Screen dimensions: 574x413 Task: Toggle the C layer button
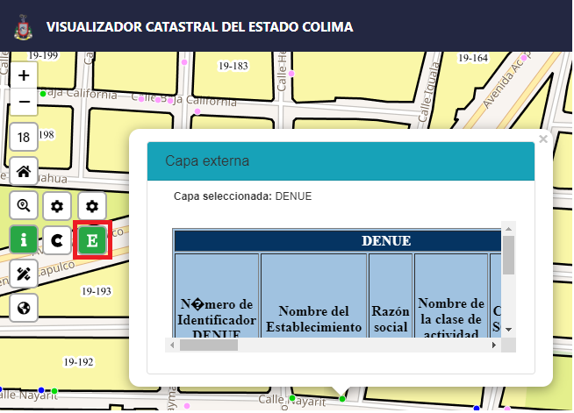pyautogui.click(x=58, y=239)
